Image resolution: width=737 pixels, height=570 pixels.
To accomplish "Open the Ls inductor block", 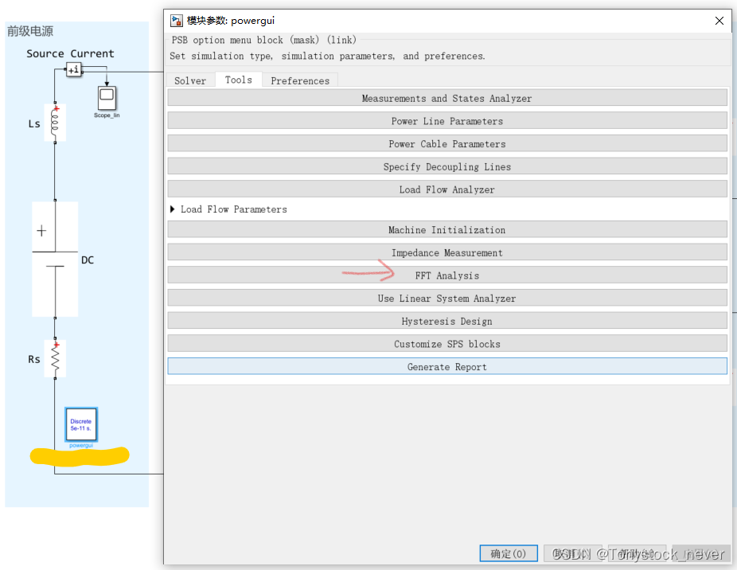I will (x=55, y=122).
